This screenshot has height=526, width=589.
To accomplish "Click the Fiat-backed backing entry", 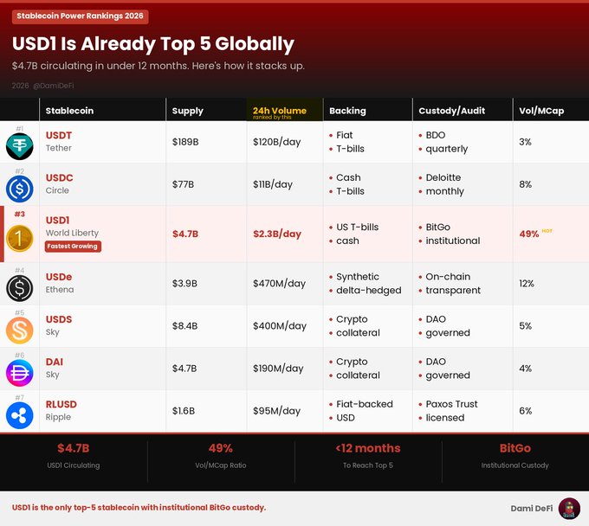I will point(365,404).
